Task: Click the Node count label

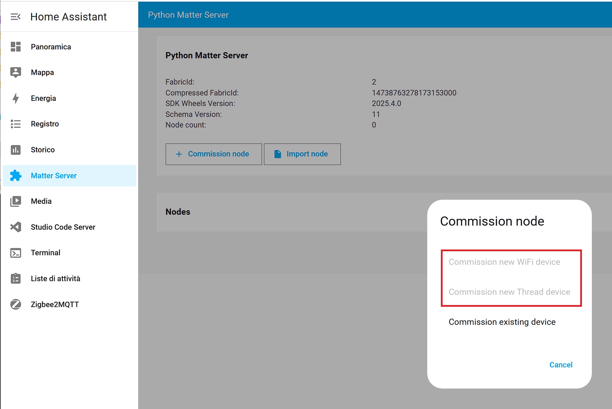Action: [186, 125]
